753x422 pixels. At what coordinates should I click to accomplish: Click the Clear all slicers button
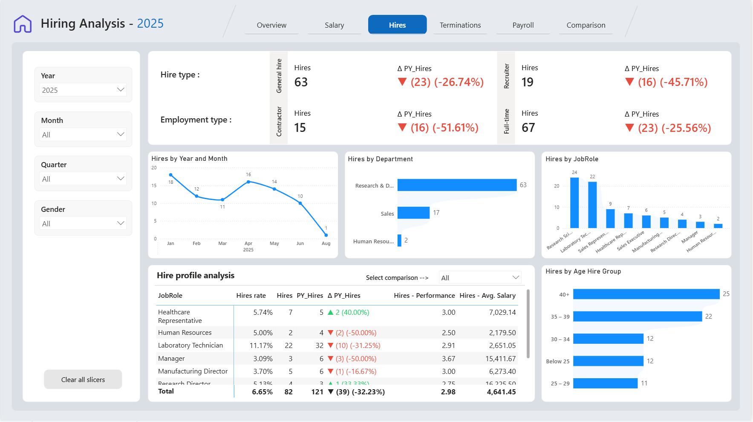[83, 379]
